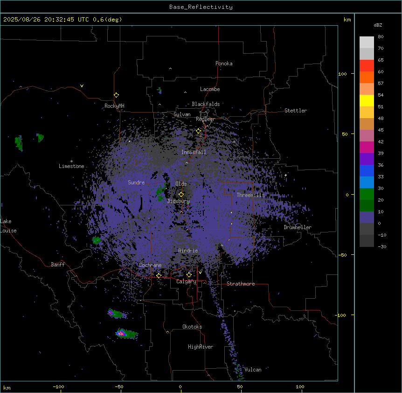Click the RedDeer city label
Viewport: 402px width, 393px height.
(205, 119)
